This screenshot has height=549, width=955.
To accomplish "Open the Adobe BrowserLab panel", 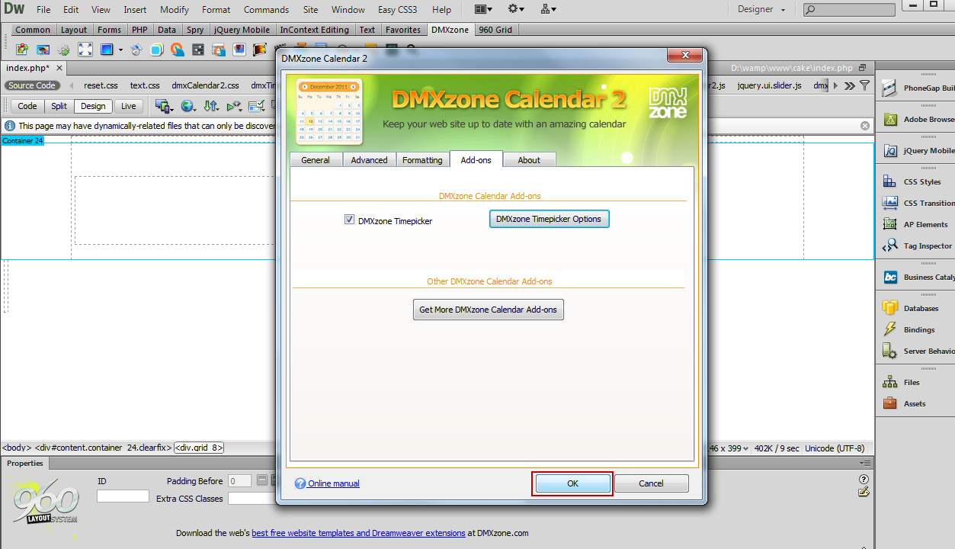I will [x=917, y=119].
